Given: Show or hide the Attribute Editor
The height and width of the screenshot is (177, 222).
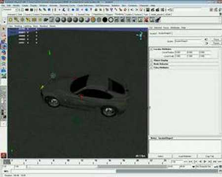Looking at the screenshot, I should (x=211, y=10).
